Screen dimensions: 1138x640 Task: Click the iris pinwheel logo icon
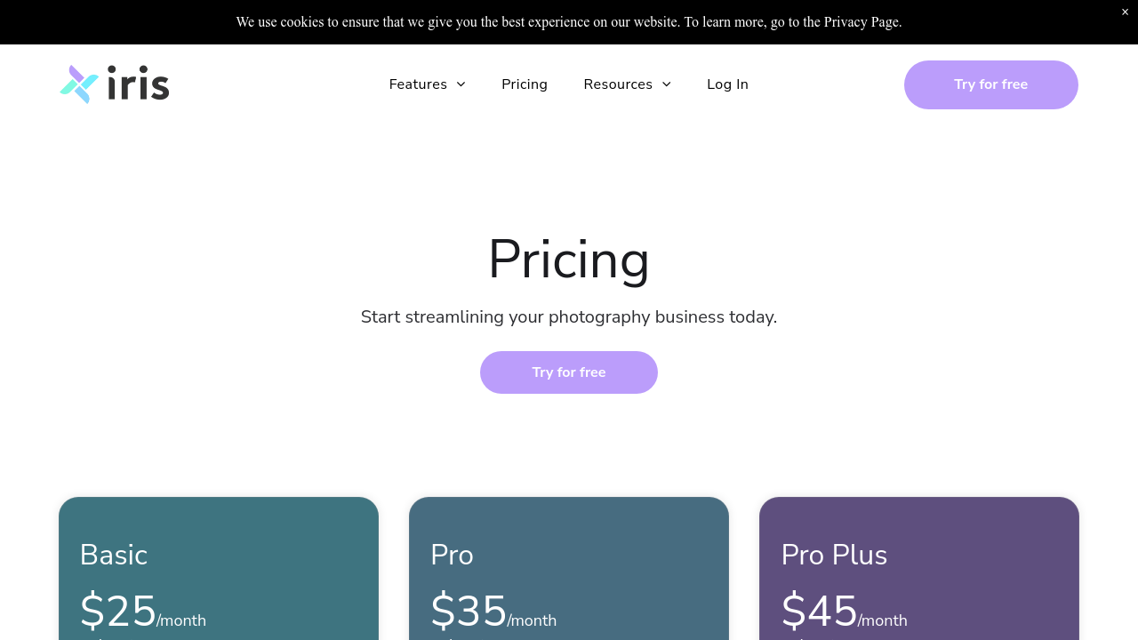(x=79, y=84)
